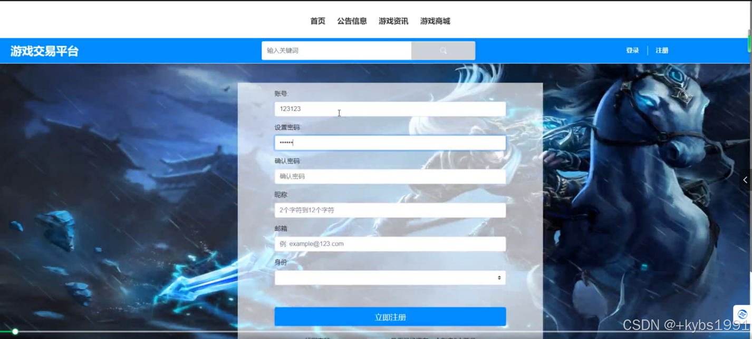Viewport: 752px width, 339px height.
Task: Focus the 昵称 input field
Action: click(390, 210)
